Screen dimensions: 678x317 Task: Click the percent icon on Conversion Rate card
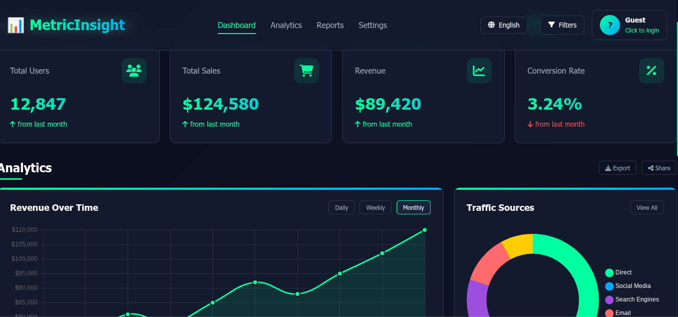[x=651, y=71]
